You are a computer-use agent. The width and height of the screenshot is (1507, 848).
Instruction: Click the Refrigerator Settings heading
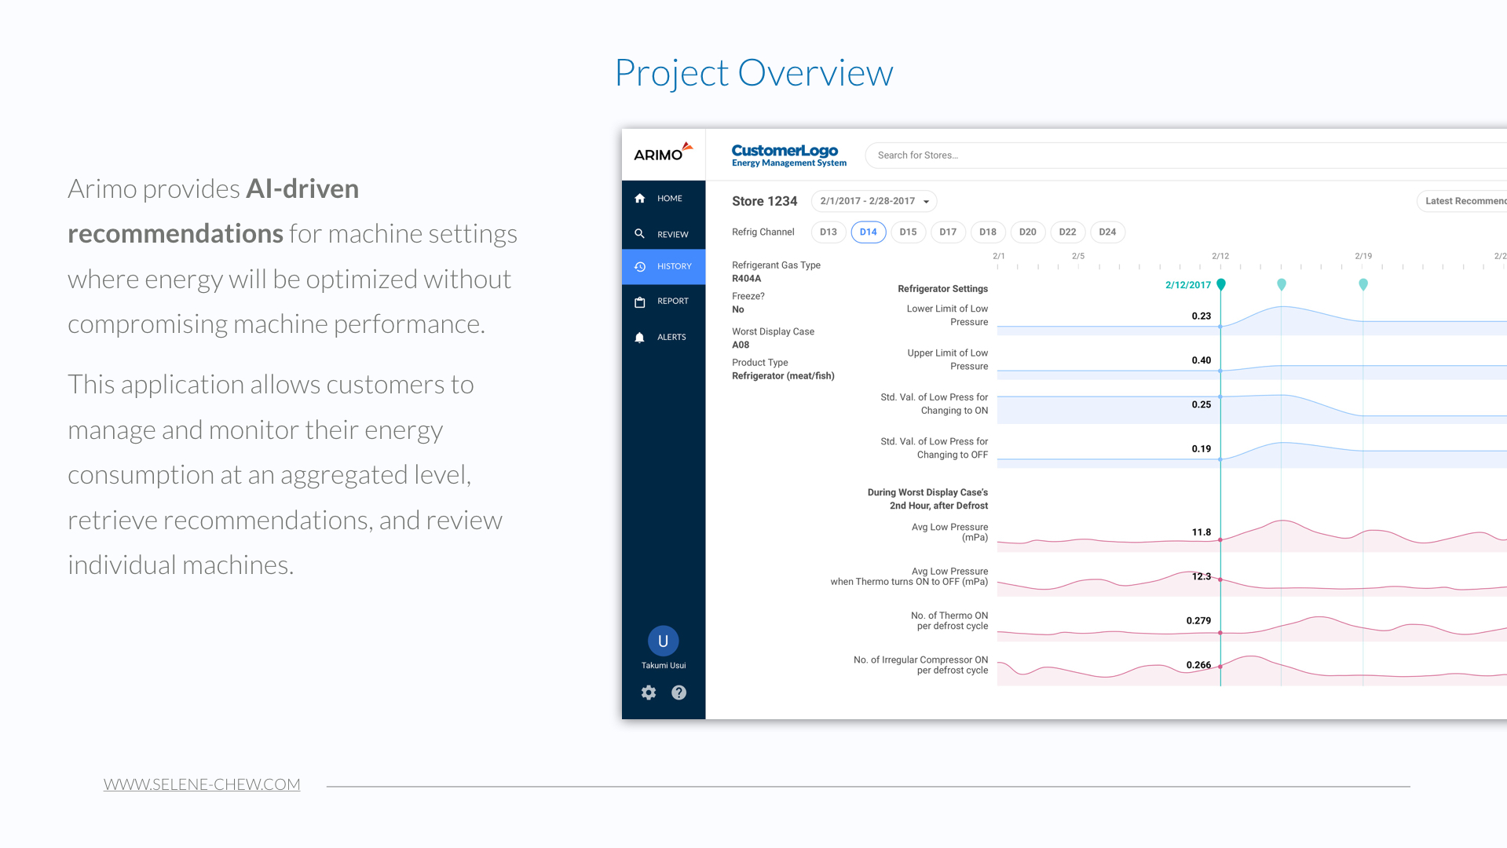click(x=942, y=289)
